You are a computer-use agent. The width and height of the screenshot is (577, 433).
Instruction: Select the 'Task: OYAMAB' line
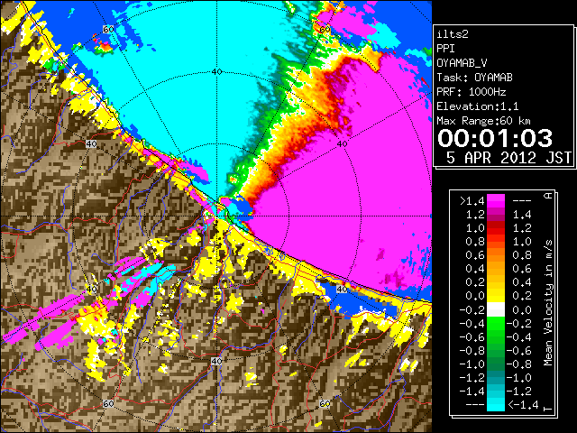coord(474,78)
